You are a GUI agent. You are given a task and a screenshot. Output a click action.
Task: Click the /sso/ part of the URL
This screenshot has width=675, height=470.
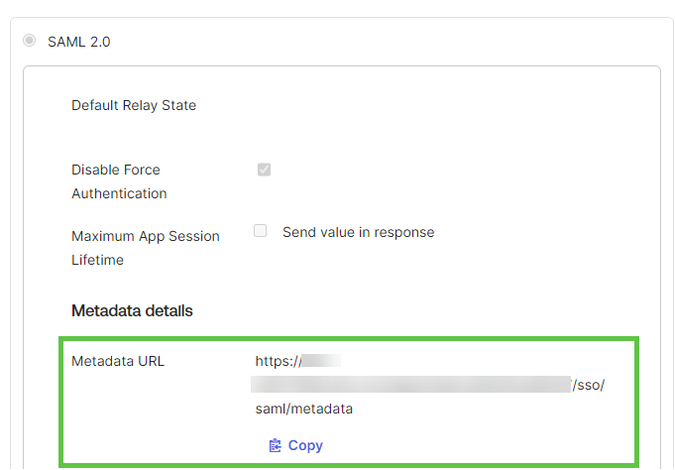(588, 385)
